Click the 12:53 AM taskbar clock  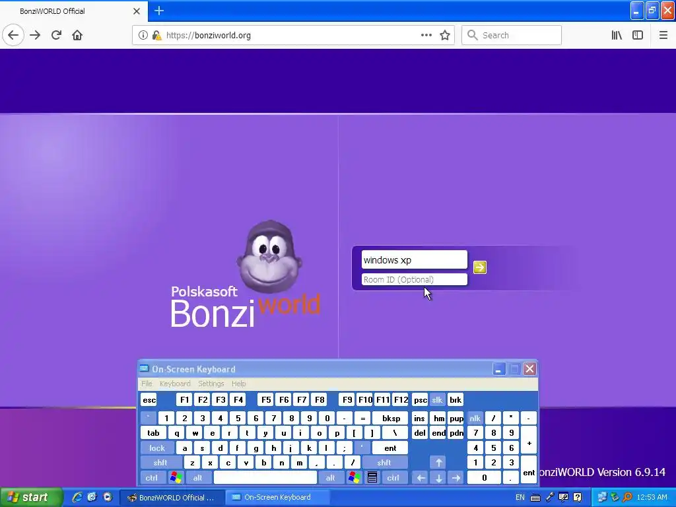652,498
